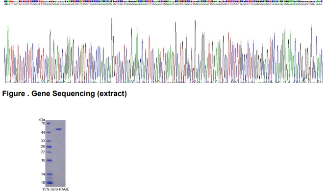Click the 70 kDa marker label
Viewport: 327px width, 195px height.
click(43, 123)
